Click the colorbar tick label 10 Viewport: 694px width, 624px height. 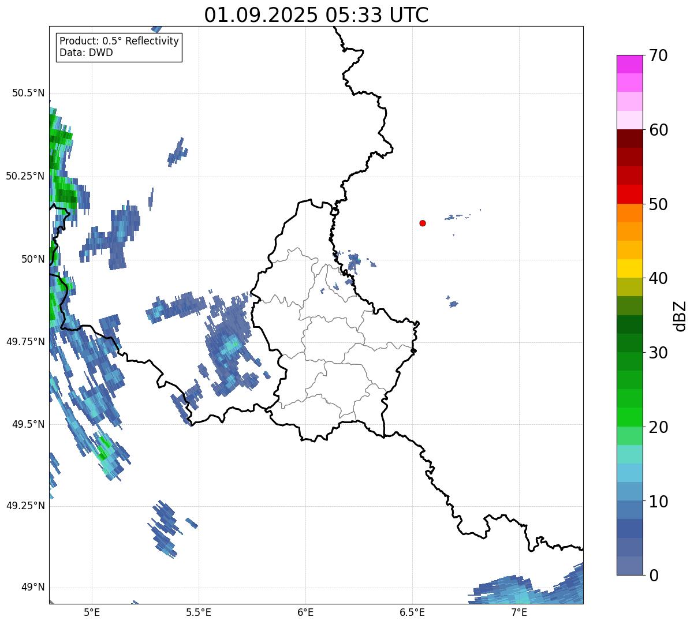[x=658, y=502]
